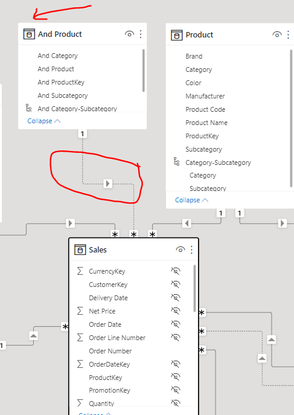Click the filter direction arrow on dotted relationship
The width and height of the screenshot is (294, 415).
[107, 184]
